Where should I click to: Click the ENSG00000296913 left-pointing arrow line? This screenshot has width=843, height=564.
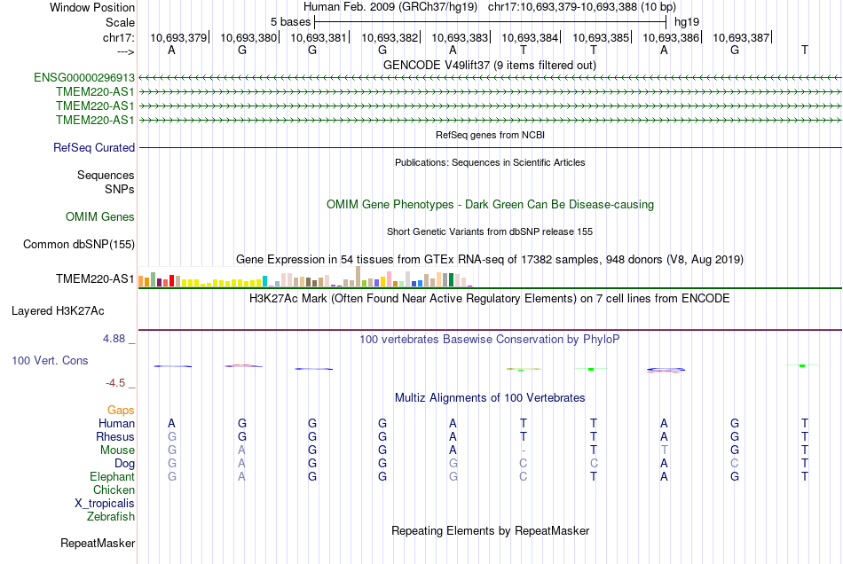click(x=490, y=78)
